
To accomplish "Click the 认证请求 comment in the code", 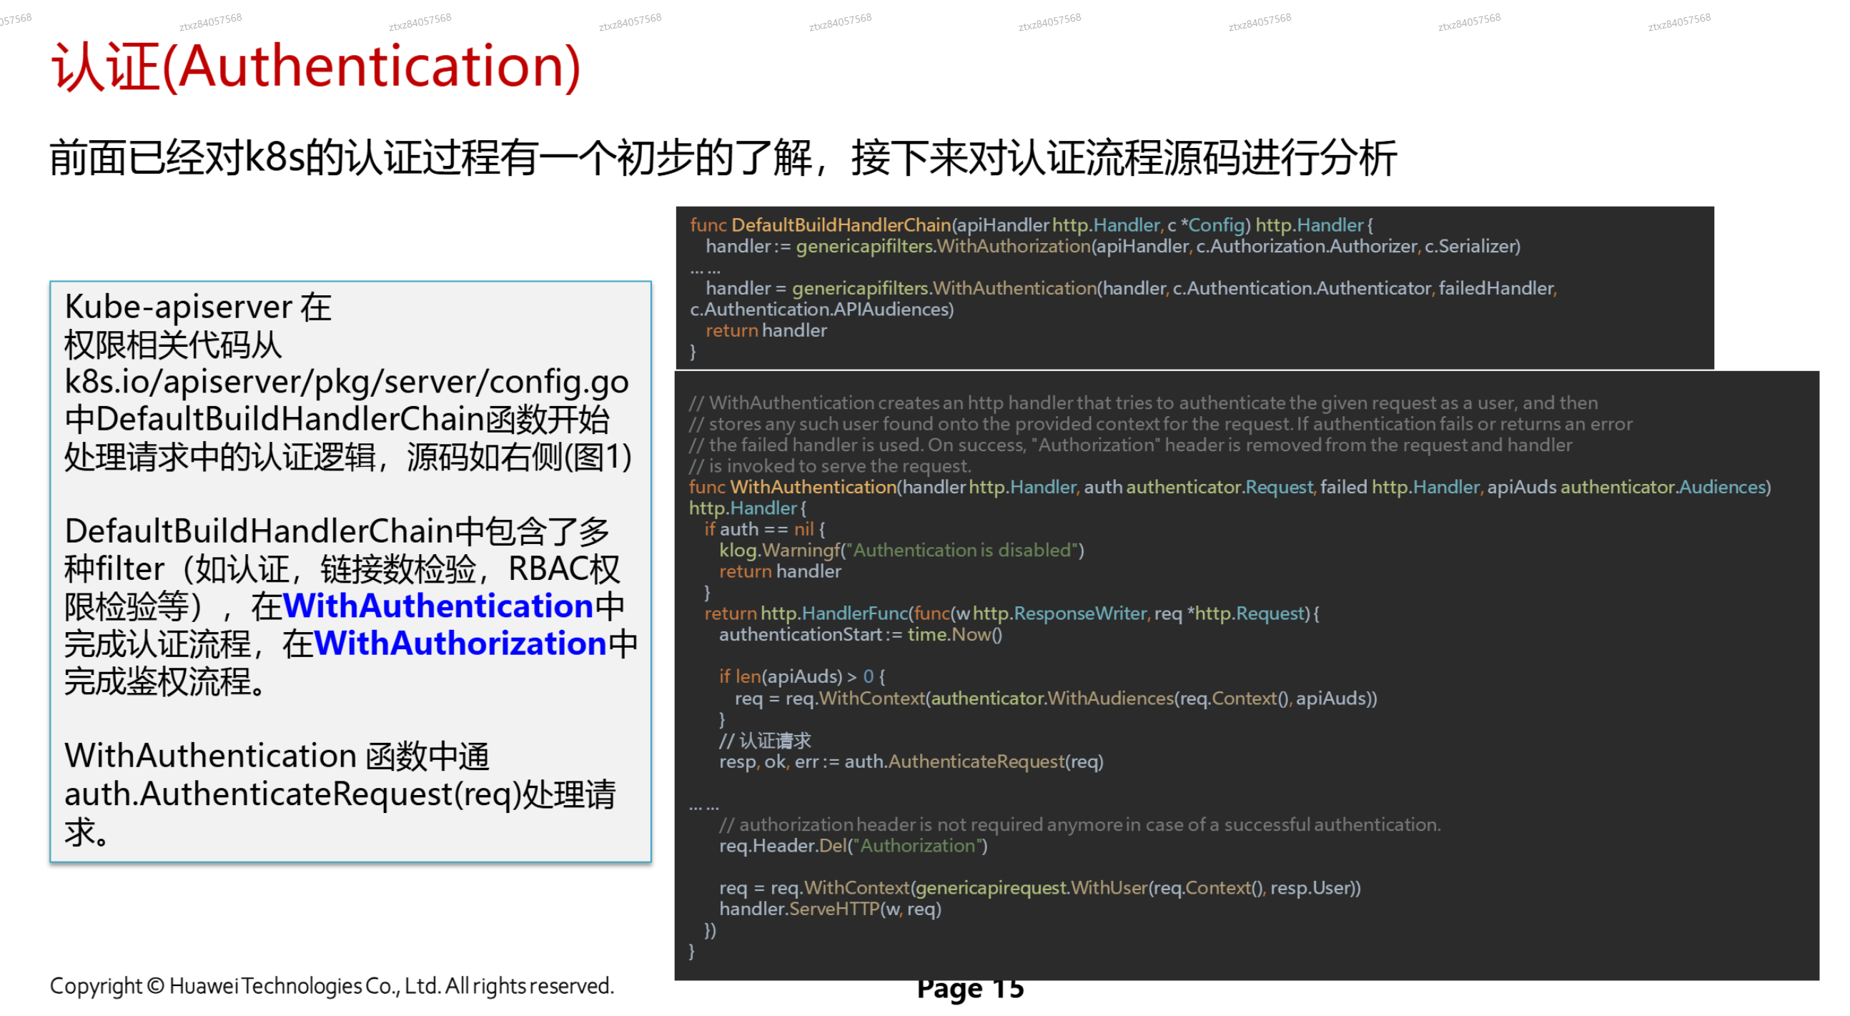I will 767,739.
